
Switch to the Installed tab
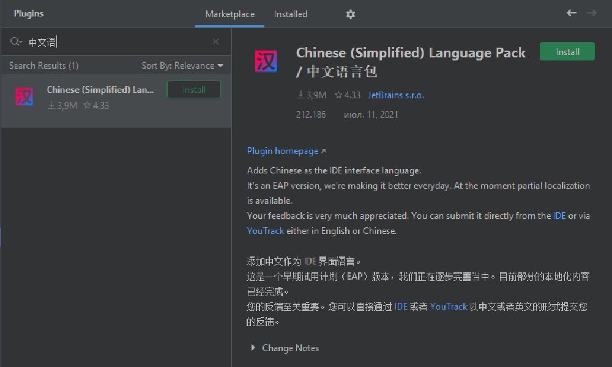(x=290, y=15)
